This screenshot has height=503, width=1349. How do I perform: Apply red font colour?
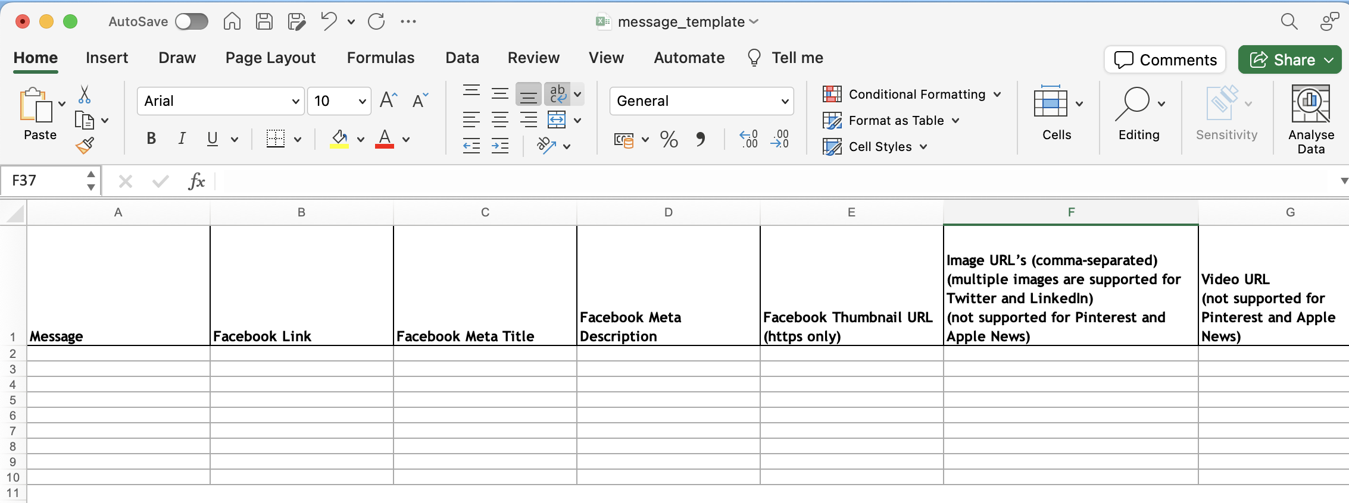[385, 139]
